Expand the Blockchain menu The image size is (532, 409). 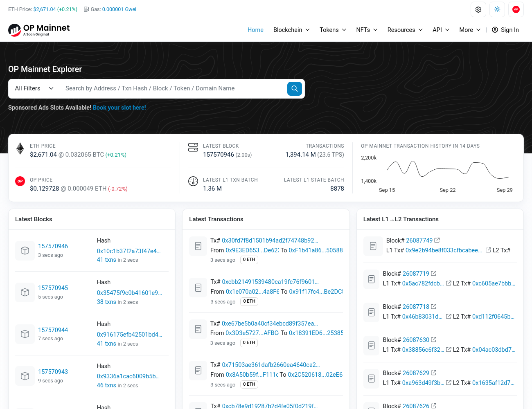pyautogui.click(x=291, y=30)
